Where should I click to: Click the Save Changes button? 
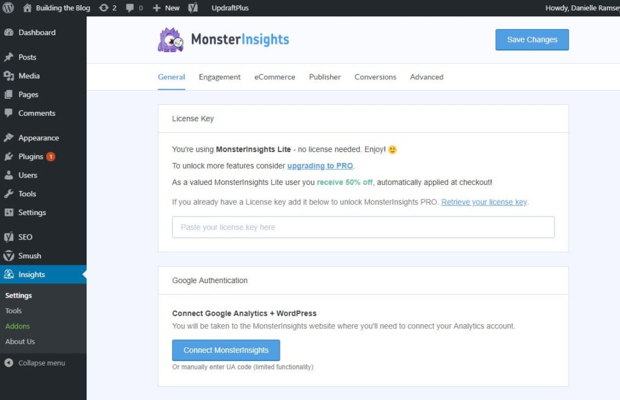tap(532, 39)
